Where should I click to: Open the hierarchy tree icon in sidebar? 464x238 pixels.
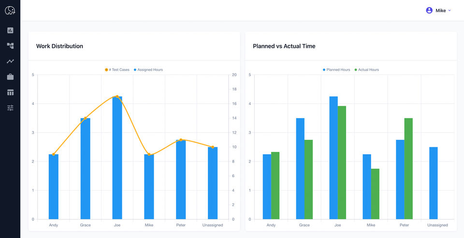[10, 46]
